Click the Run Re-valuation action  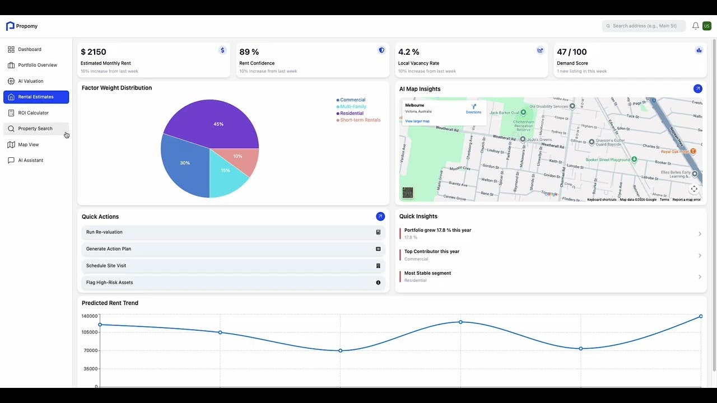pyautogui.click(x=234, y=232)
